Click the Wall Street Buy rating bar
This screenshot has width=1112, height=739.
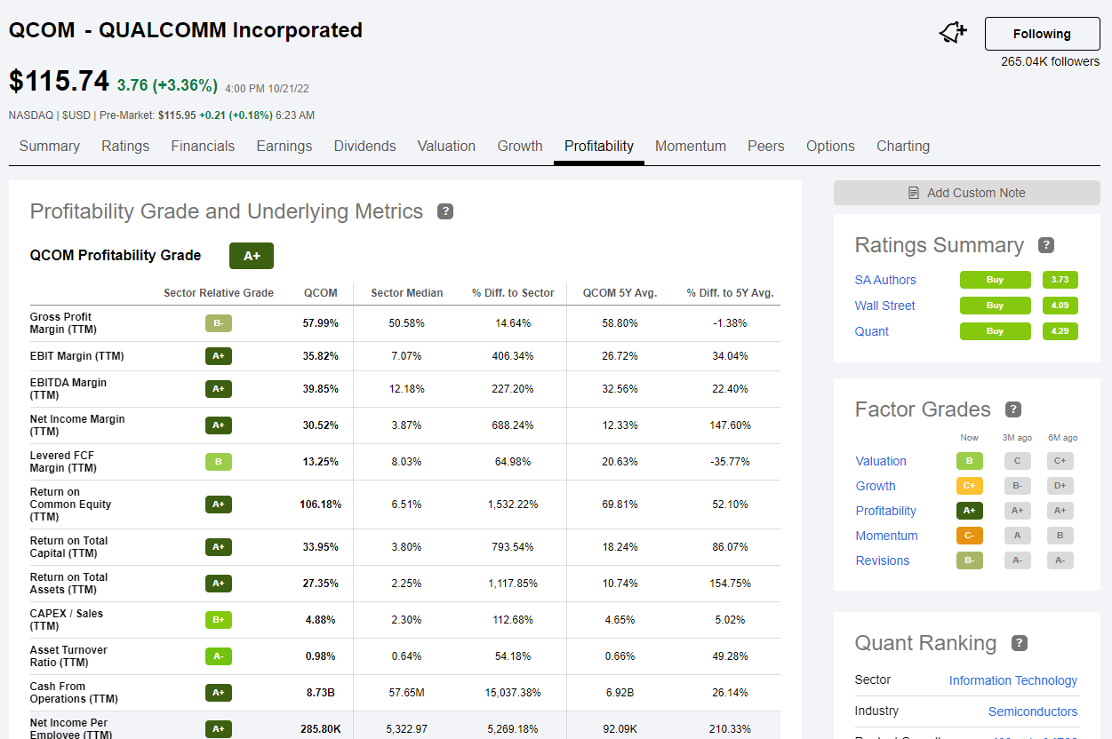pos(996,306)
